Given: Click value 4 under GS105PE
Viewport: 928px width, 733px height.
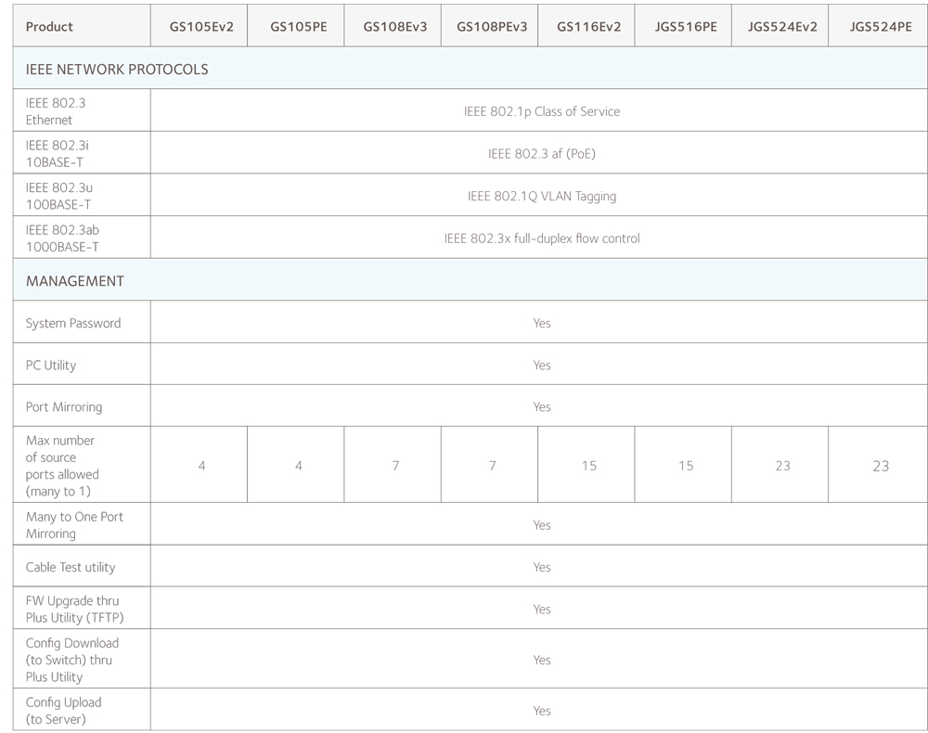Looking at the screenshot, I should point(298,466).
